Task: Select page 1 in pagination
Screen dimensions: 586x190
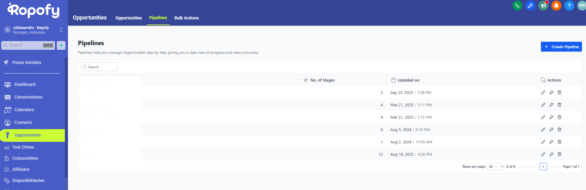Action: pyautogui.click(x=543, y=167)
